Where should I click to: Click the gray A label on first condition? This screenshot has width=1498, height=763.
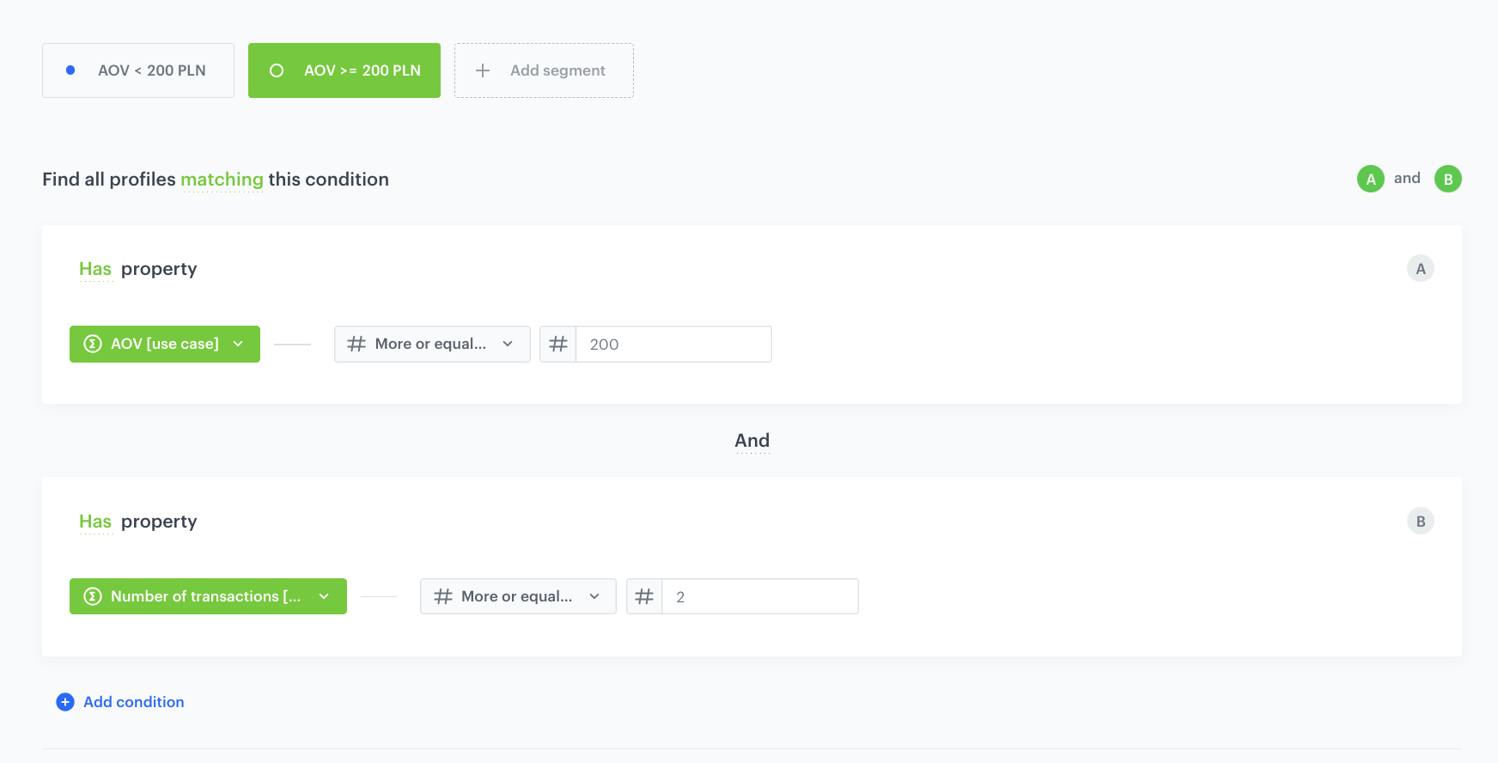point(1420,269)
